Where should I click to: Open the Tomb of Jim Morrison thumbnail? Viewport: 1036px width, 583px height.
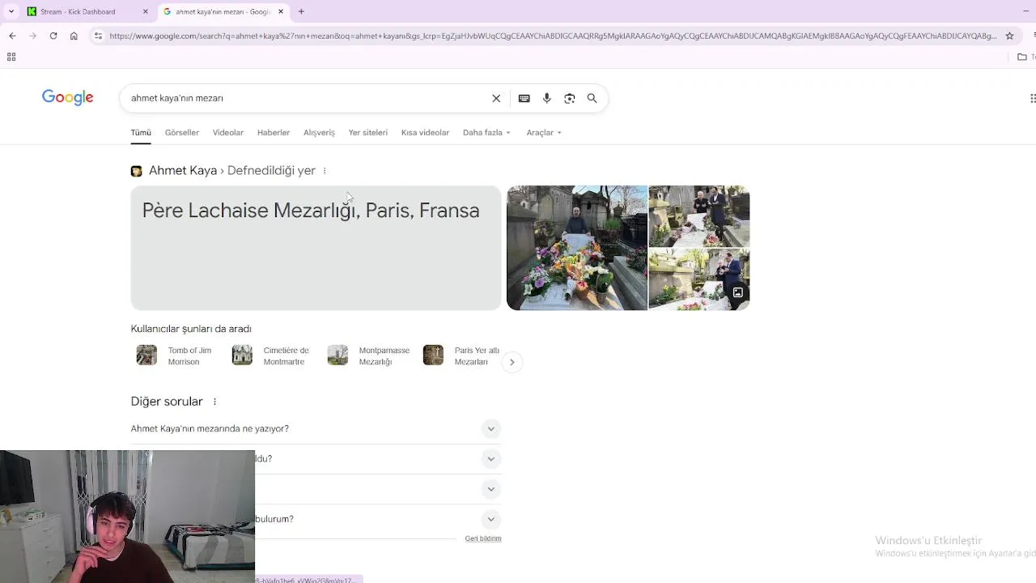[146, 355]
